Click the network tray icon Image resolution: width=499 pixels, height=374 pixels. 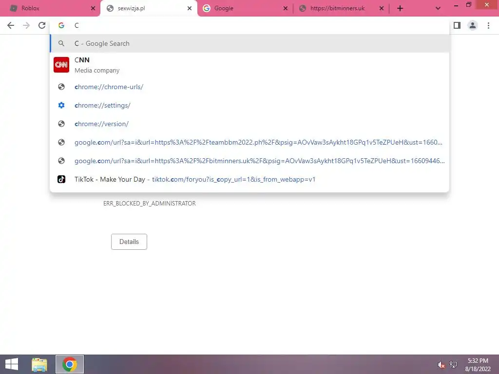[x=453, y=365]
